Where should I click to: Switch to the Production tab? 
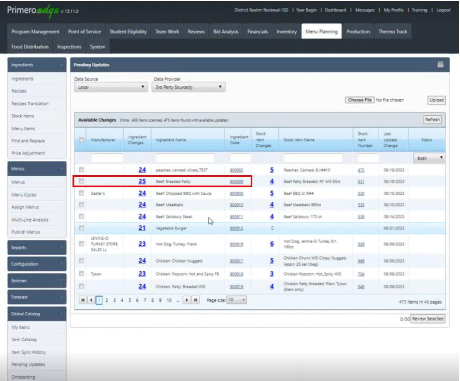[x=358, y=31]
